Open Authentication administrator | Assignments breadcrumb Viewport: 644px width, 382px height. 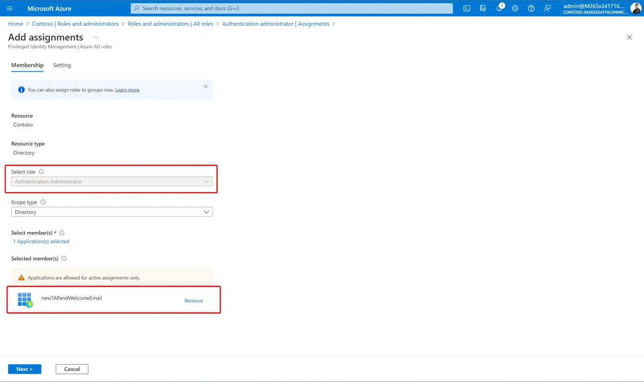pyautogui.click(x=276, y=24)
